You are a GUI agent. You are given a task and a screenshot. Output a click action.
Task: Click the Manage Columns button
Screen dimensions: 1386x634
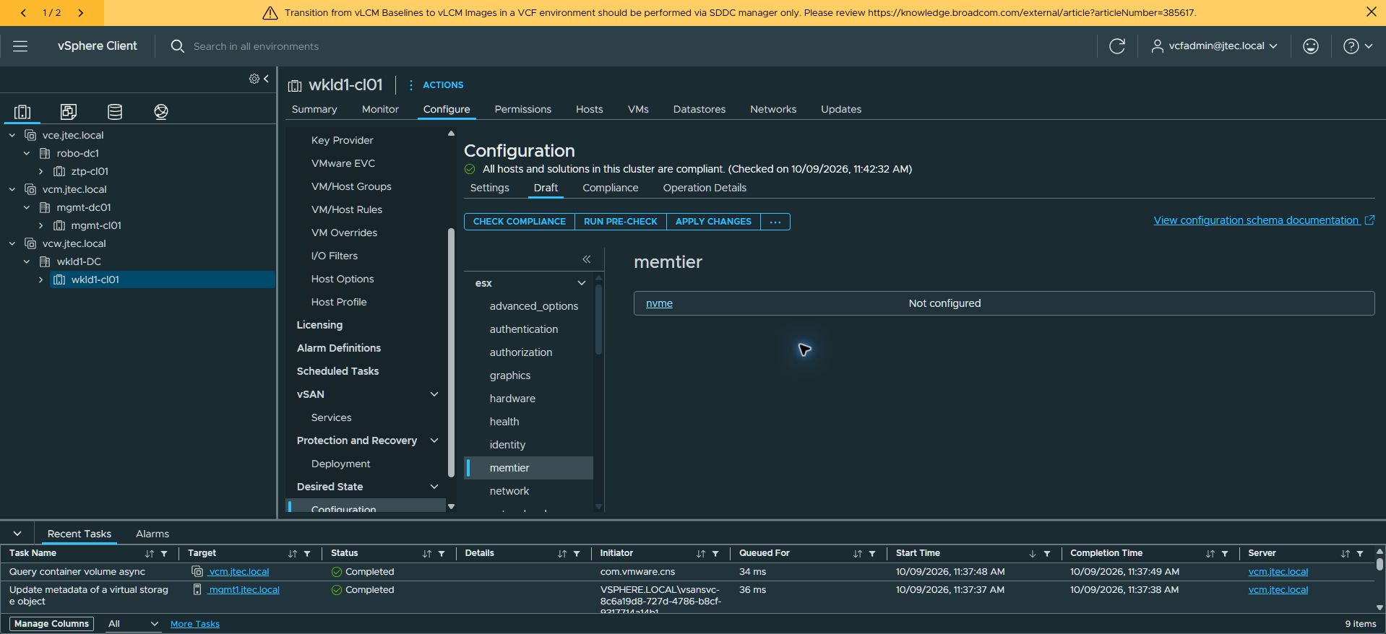(52, 624)
